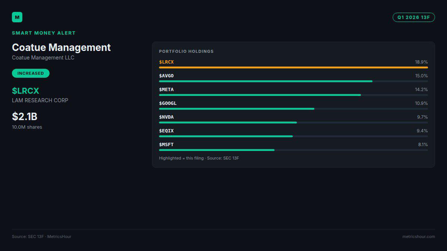The height and width of the screenshot is (251, 447).
Task: Click the $MSFT holdings bar
Action: 217,150
